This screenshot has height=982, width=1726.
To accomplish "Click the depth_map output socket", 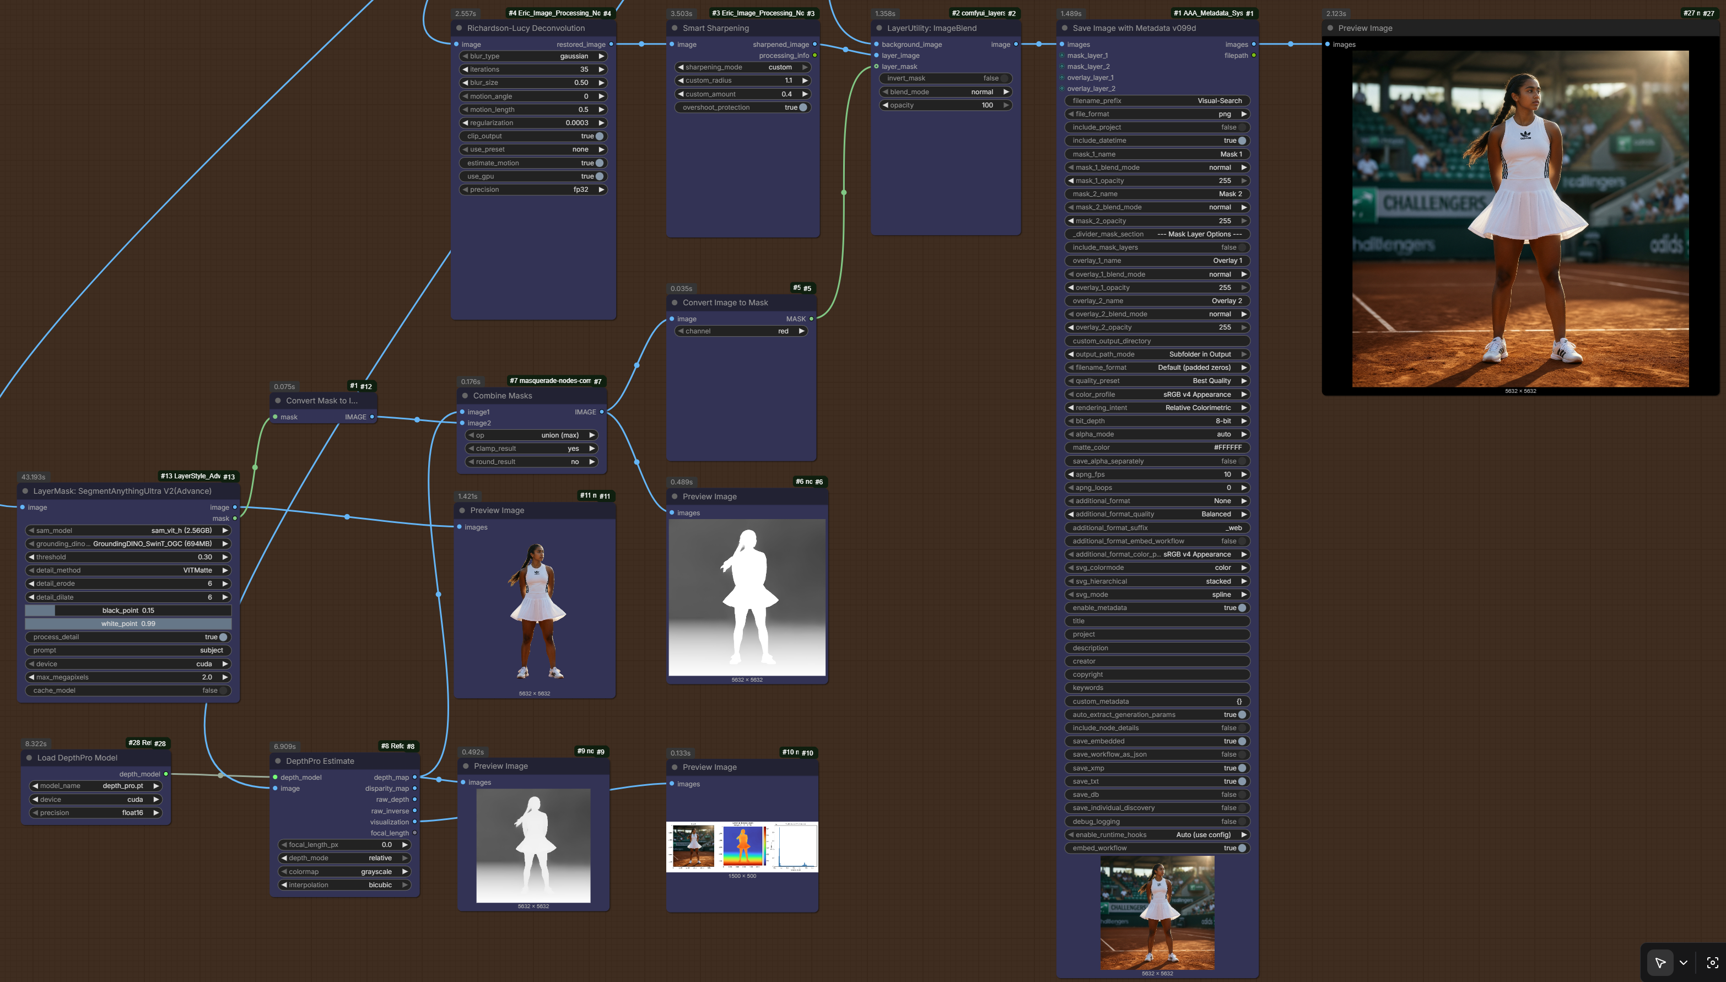I will coord(414,778).
